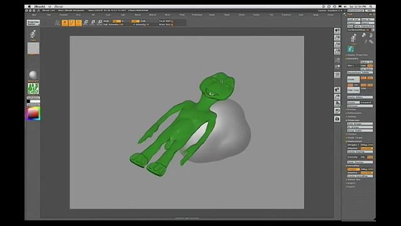
Task: Select the Rotate transform icon in top shelf
Action: click(x=100, y=23)
